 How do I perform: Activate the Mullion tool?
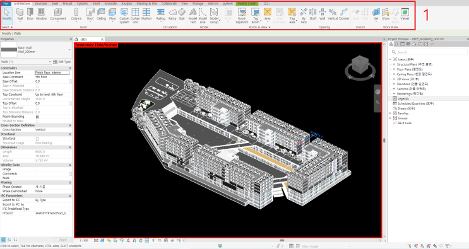pos(146,14)
